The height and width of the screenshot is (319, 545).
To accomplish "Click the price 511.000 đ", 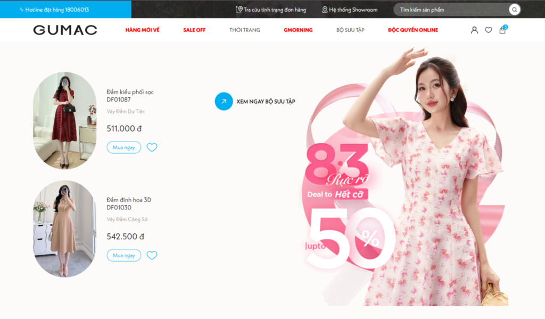I will [x=124, y=129].
